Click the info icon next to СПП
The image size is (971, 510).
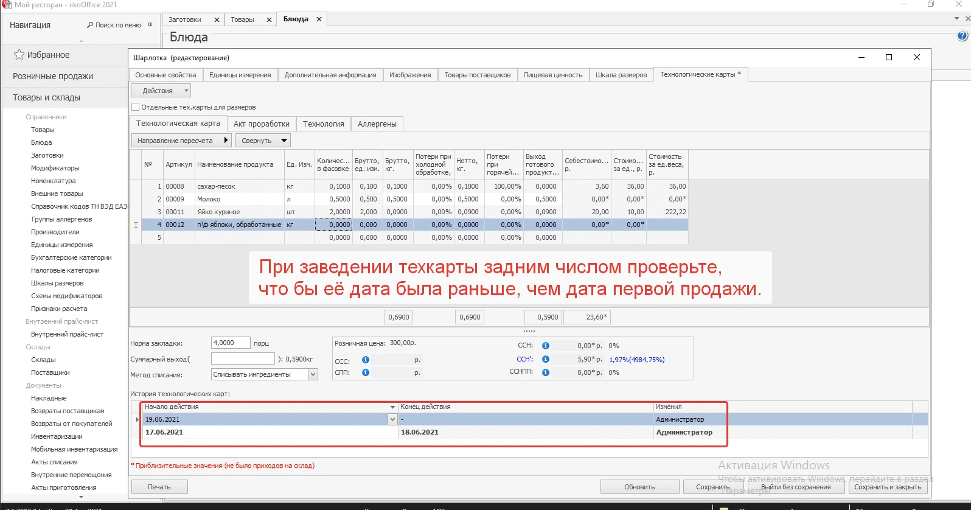[366, 372]
